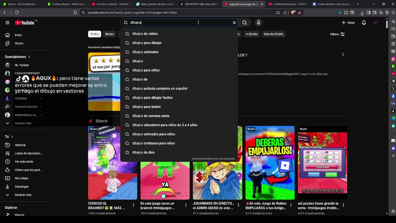Open the notifications bell
The image size is (396, 223).
tap(364, 23)
